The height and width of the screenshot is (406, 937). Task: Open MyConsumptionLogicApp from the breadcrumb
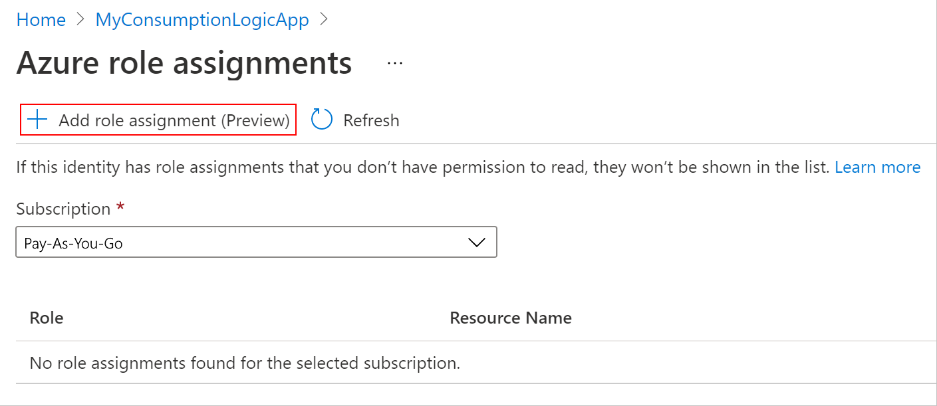(202, 19)
